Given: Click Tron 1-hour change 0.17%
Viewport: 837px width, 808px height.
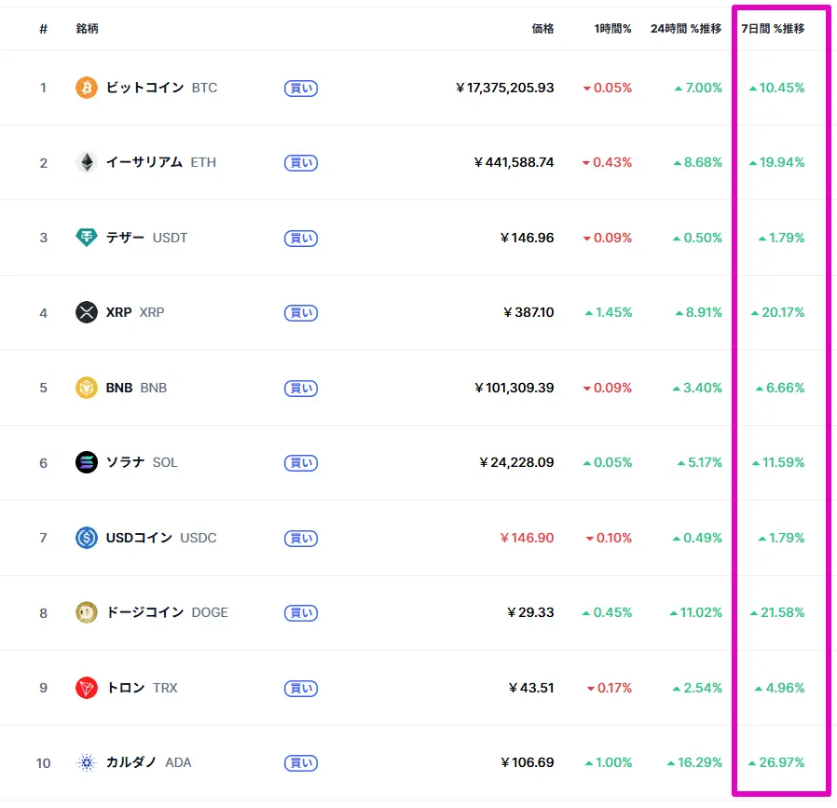Looking at the screenshot, I should [x=609, y=688].
